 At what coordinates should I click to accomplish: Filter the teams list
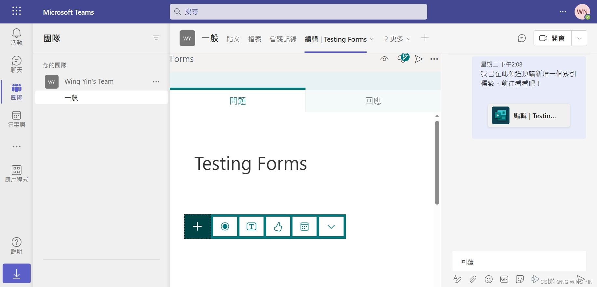click(x=156, y=38)
